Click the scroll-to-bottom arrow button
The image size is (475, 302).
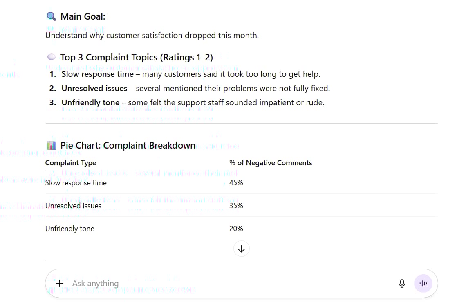coord(241,249)
